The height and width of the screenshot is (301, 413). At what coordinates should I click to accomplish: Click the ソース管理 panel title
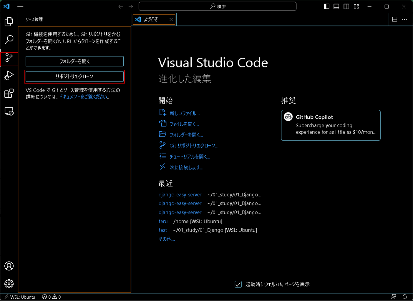[x=34, y=19]
